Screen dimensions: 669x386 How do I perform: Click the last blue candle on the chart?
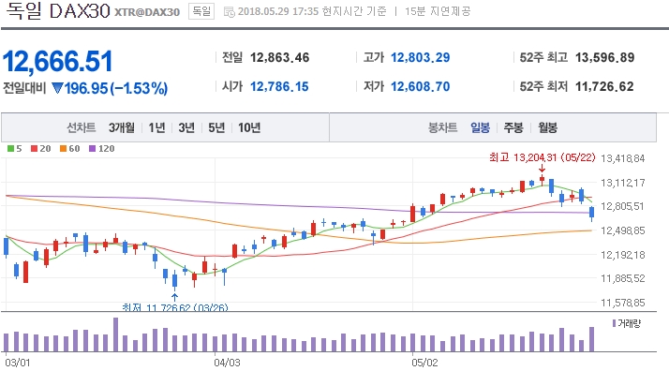click(x=592, y=213)
